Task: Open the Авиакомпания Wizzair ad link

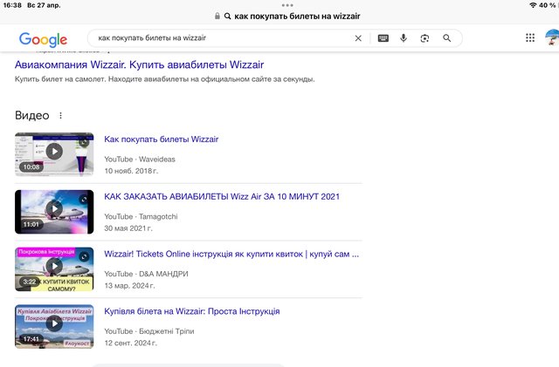Action: click(140, 65)
